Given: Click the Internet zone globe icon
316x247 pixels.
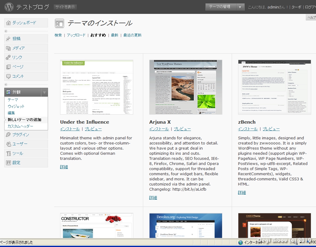Looking at the screenshot, I should point(240,242).
